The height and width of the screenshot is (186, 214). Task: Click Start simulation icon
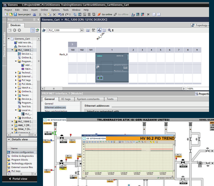89,14
